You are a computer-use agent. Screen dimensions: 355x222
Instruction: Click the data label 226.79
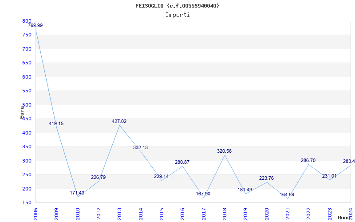(x=98, y=177)
